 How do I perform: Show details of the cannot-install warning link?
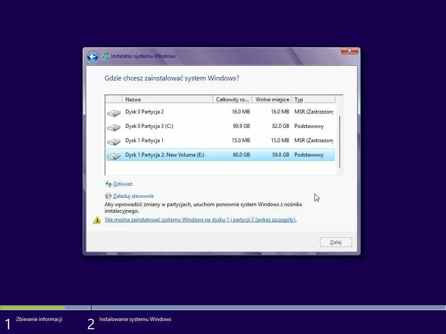tap(201, 220)
